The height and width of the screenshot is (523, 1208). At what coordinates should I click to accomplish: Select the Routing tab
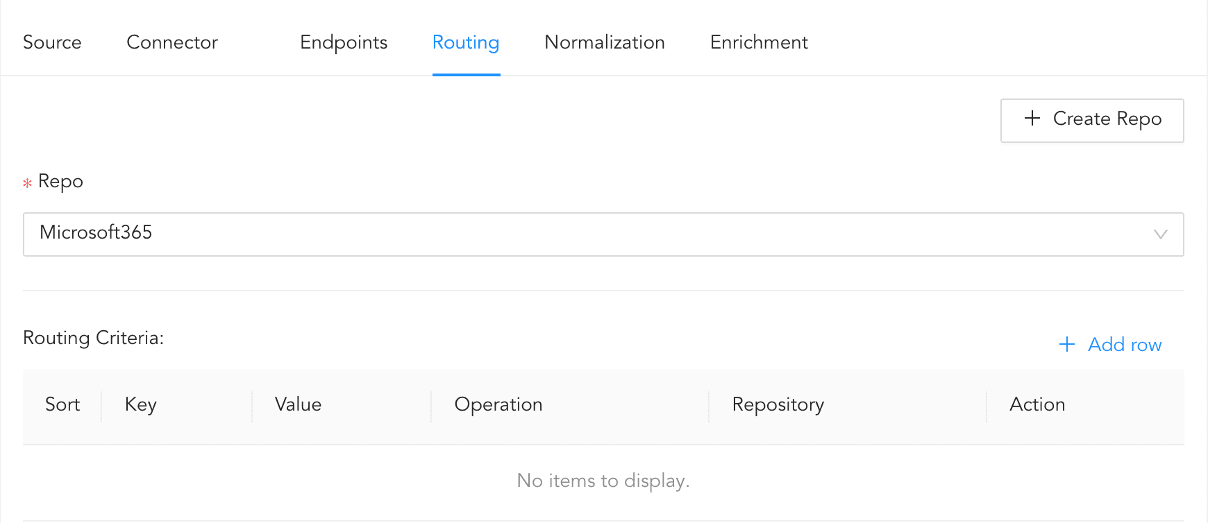pyautogui.click(x=466, y=42)
